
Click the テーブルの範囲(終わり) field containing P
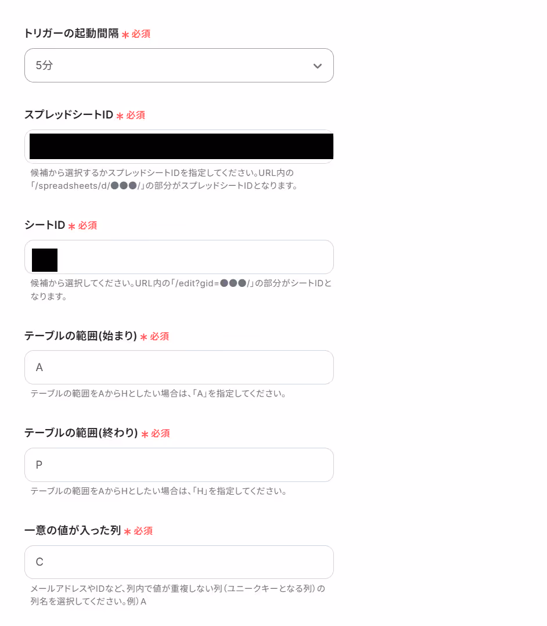(179, 465)
